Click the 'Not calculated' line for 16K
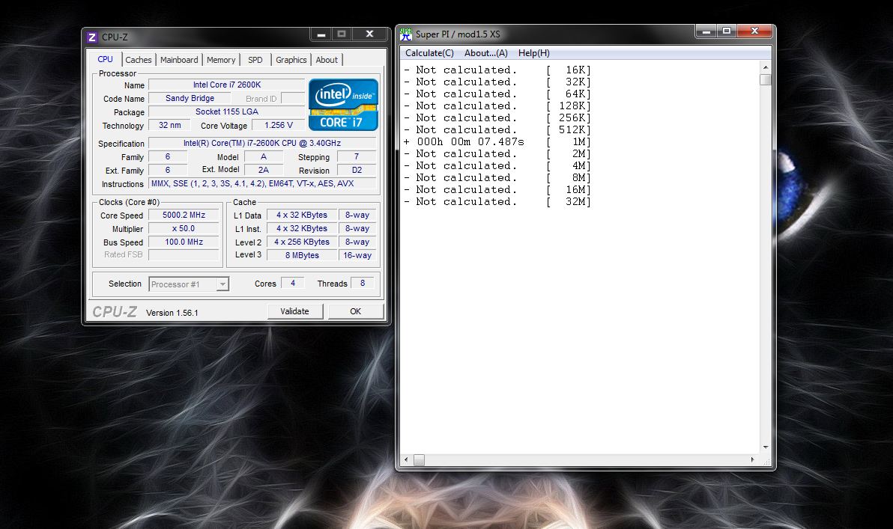 click(497, 70)
